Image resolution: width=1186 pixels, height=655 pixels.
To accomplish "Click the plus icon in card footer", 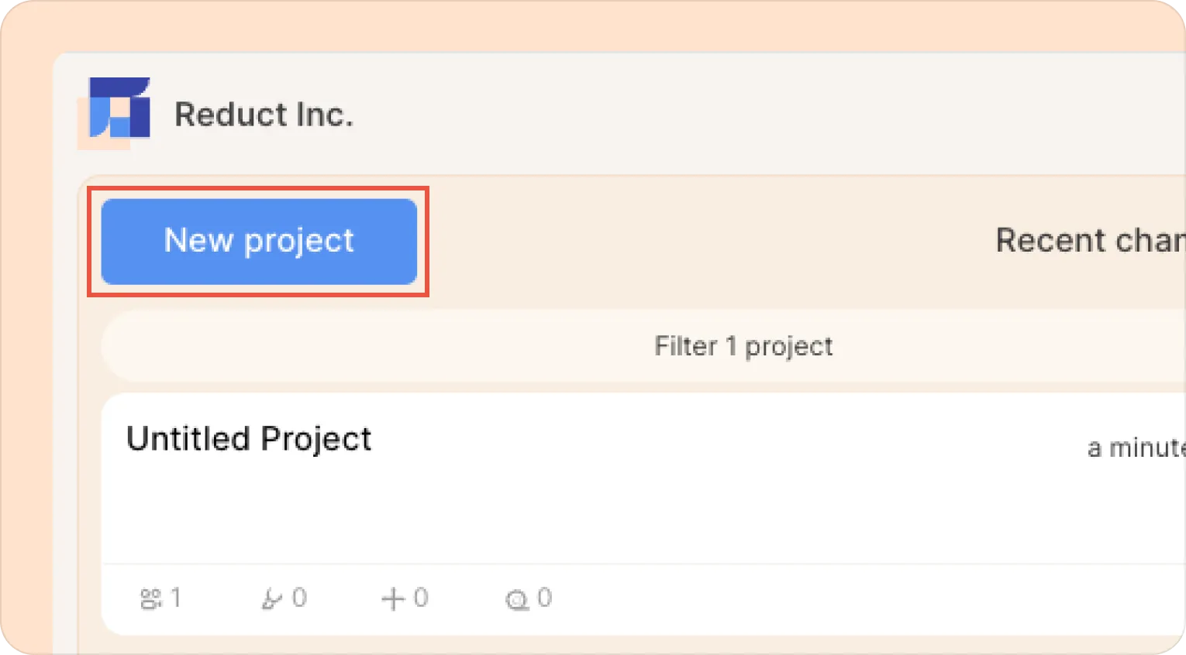I will [x=393, y=598].
